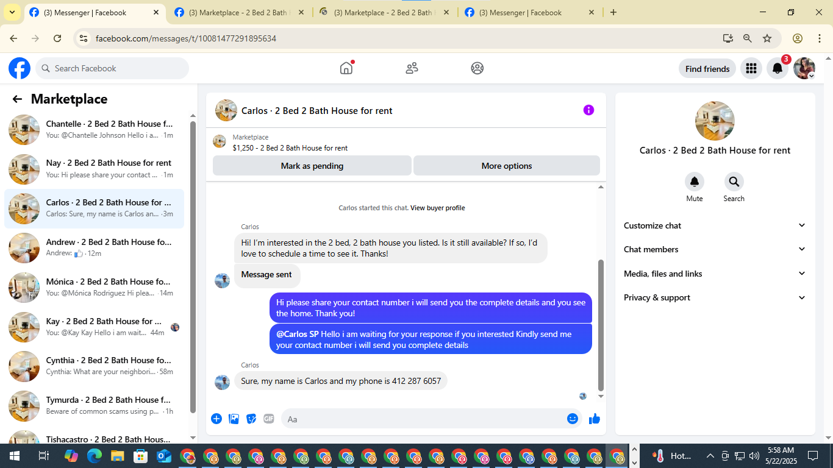Go back using the Marketplace arrow

click(x=17, y=99)
